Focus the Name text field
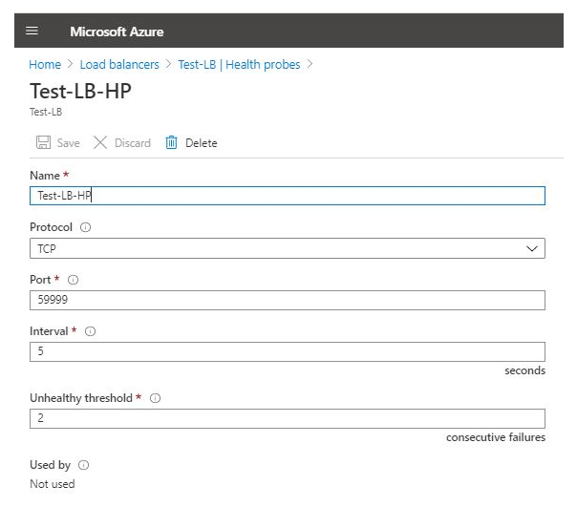The height and width of the screenshot is (528, 577). (287, 196)
